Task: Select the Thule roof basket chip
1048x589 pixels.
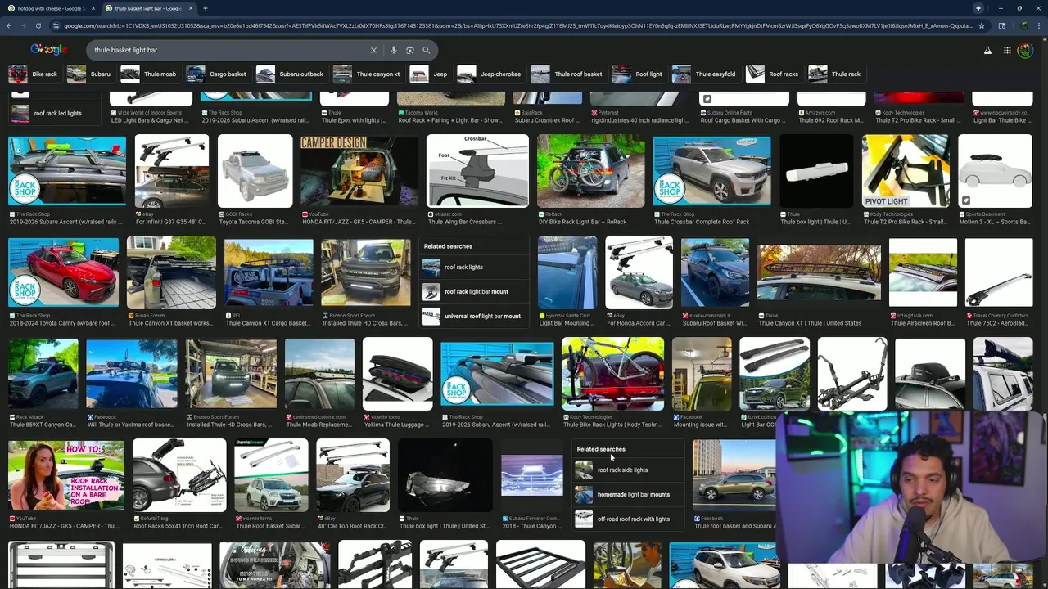Action: [567, 74]
